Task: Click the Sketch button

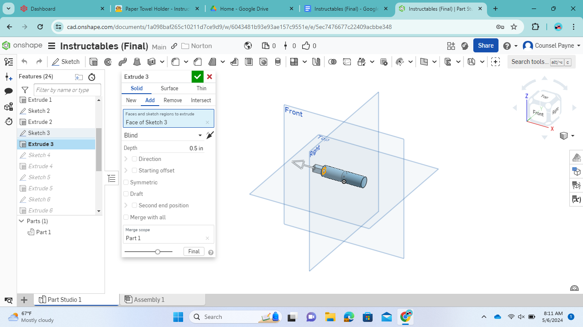Action: [x=66, y=62]
